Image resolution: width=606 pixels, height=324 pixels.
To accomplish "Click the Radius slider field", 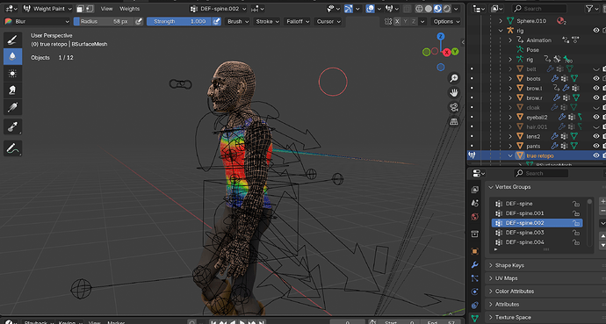I will 104,22.
